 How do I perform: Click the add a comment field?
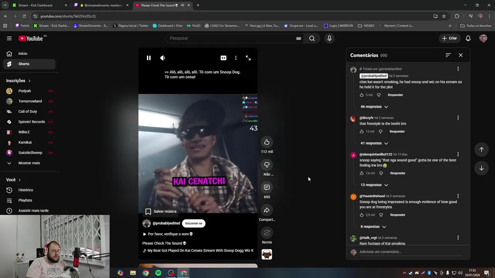pyautogui.click(x=410, y=252)
